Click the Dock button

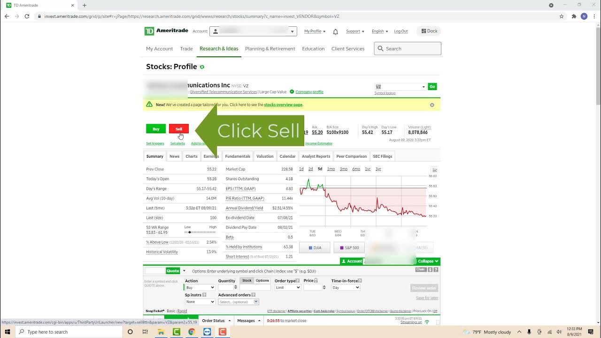tap(429, 31)
